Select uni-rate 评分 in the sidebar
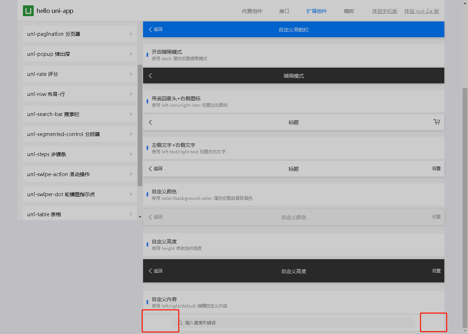The width and height of the screenshot is (468, 334). pos(80,74)
